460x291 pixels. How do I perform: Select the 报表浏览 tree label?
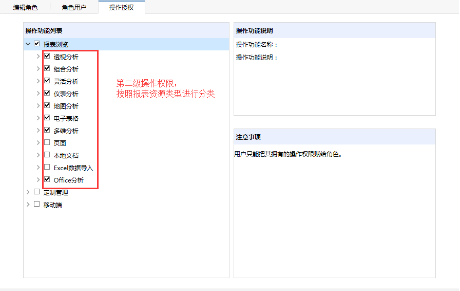coord(56,44)
